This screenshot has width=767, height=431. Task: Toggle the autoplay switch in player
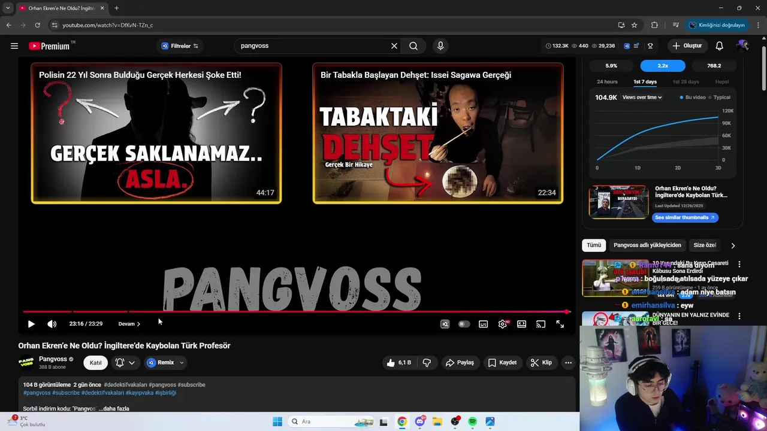pos(464,324)
